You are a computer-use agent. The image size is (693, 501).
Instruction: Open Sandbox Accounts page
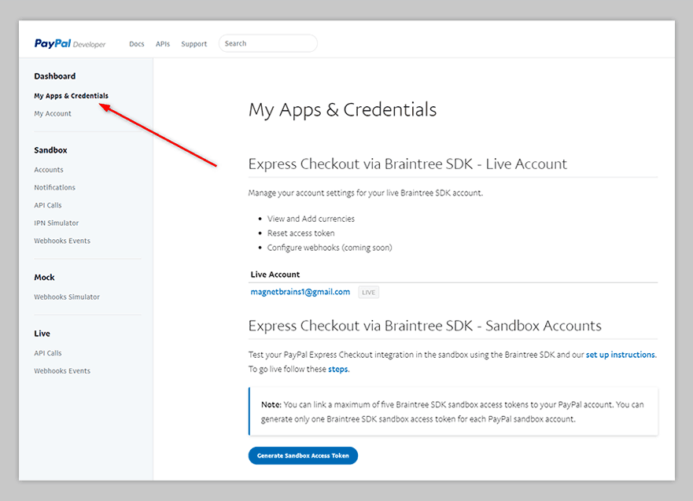(x=49, y=170)
